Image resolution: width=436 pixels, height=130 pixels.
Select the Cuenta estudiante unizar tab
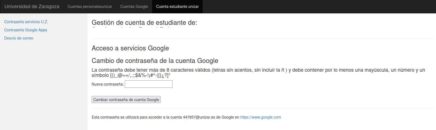tap(177, 7)
